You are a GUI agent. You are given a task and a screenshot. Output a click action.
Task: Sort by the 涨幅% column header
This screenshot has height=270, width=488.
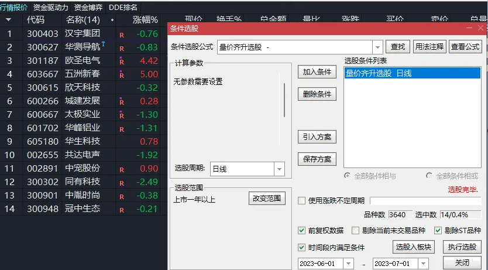145,20
